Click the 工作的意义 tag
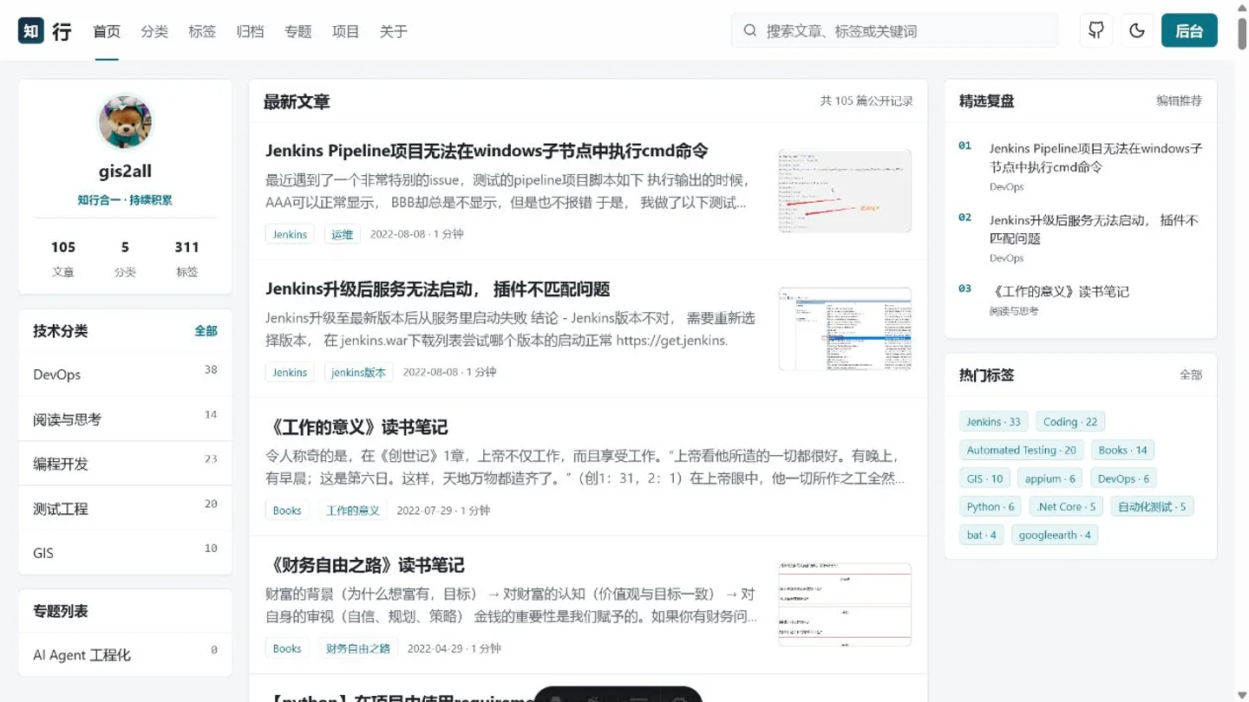The width and height of the screenshot is (1249, 702). 353,510
